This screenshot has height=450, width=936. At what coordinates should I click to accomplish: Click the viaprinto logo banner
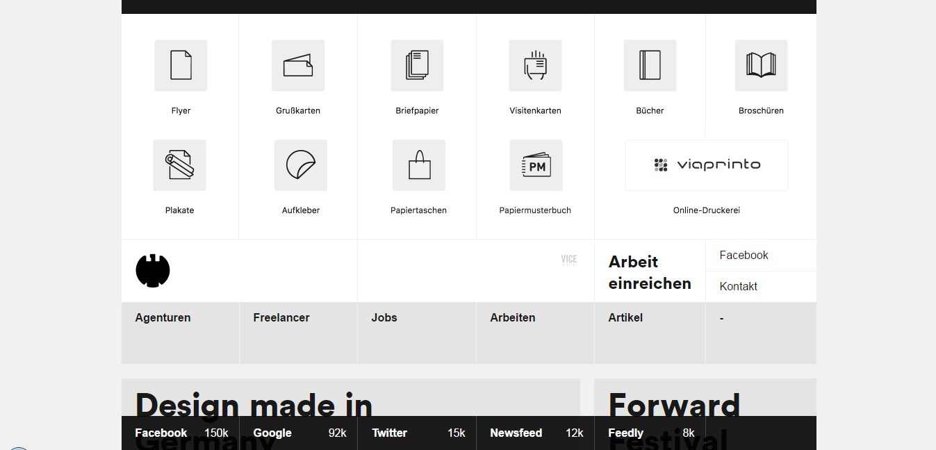(707, 165)
